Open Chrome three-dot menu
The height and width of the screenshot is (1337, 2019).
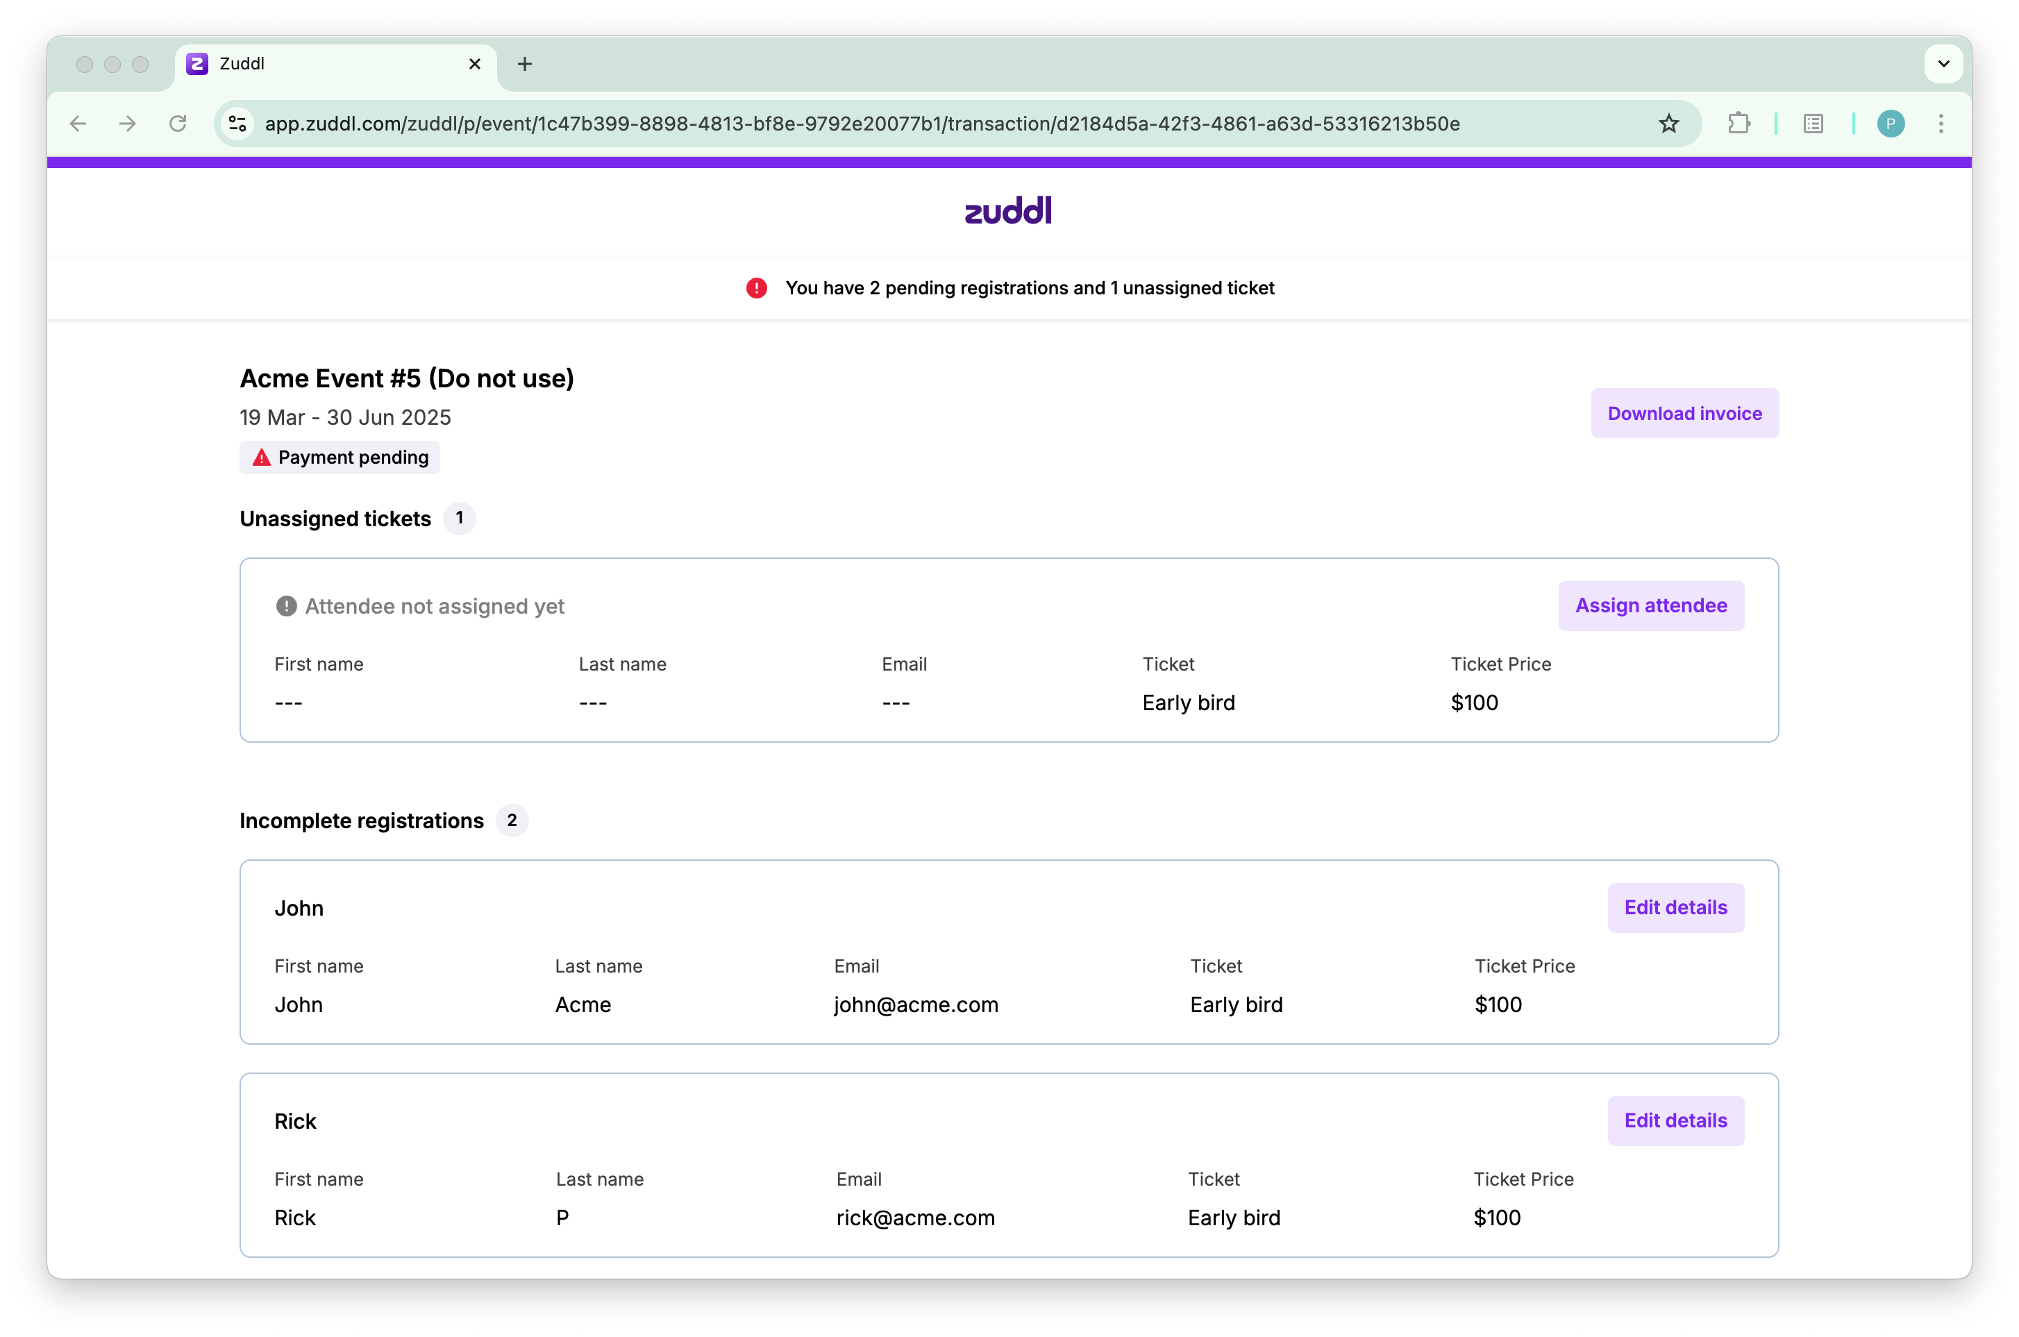click(1941, 124)
